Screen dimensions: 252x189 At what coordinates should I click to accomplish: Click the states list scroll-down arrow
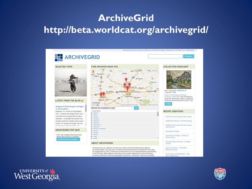point(158,138)
